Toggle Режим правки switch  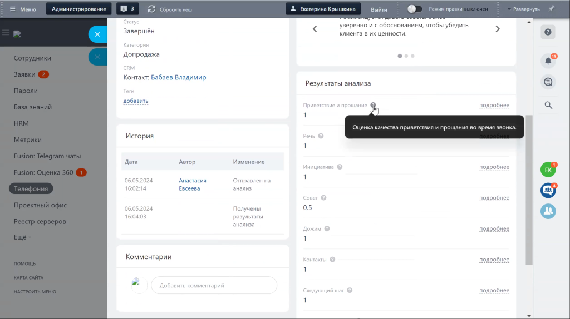tap(414, 9)
